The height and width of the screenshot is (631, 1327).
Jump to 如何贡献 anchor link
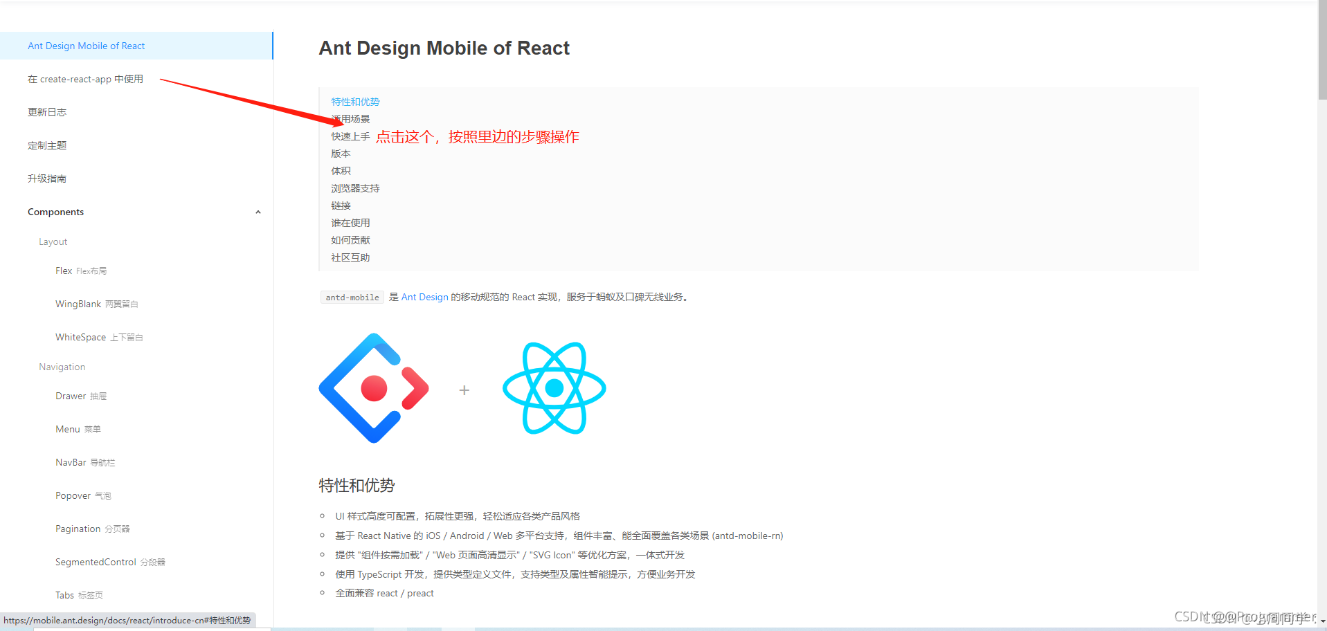tap(350, 240)
